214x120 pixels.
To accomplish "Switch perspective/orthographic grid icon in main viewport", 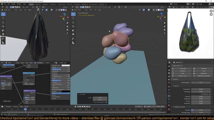I will pos(165,33).
